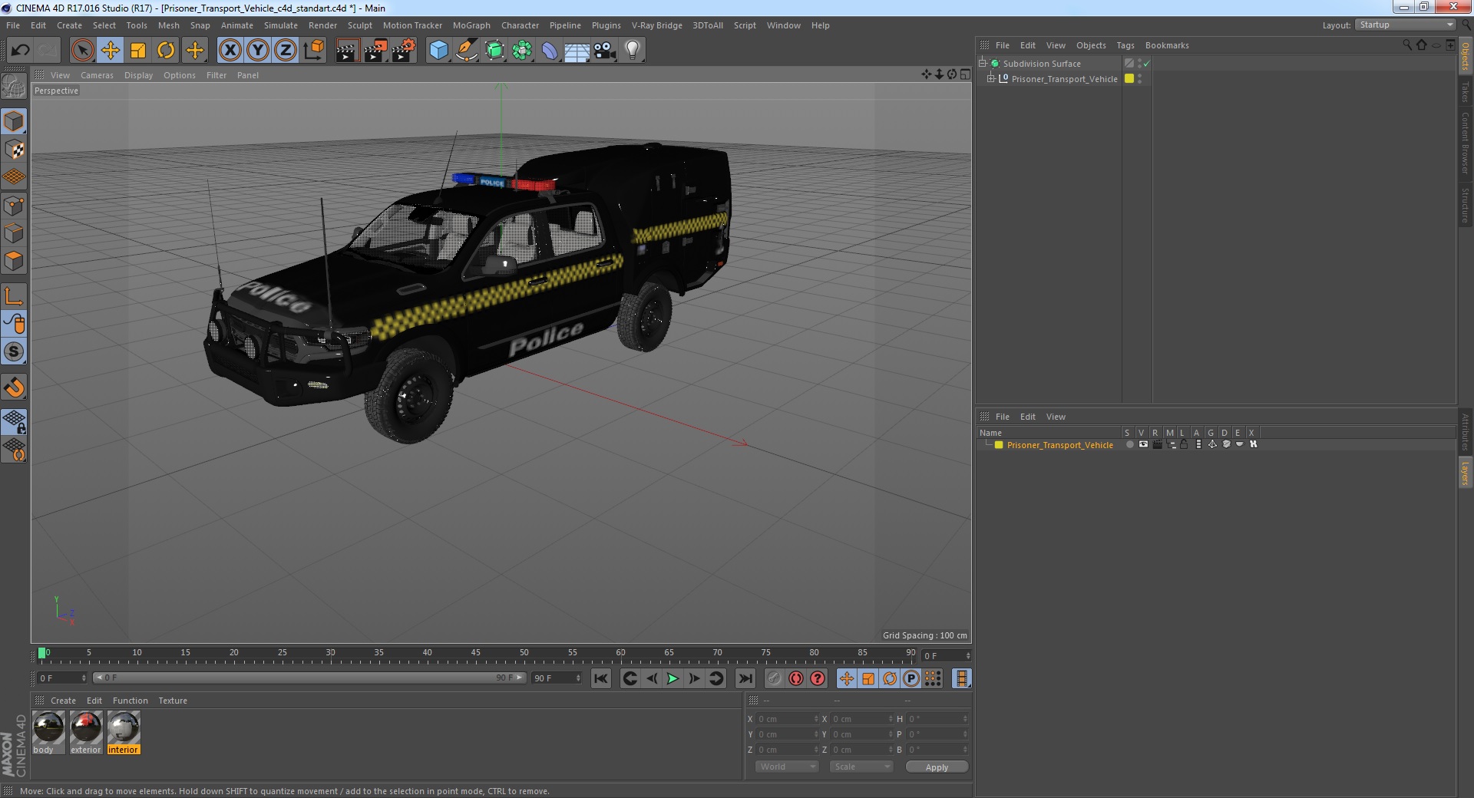
Task: Activate the Scale tool
Action: (138, 51)
